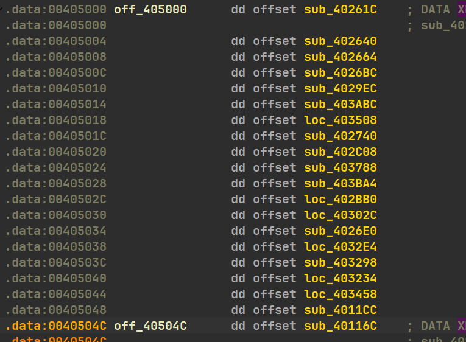Click the sub_40261C function reference
Image resolution: width=466 pixels, height=342 pixels.
pos(341,10)
